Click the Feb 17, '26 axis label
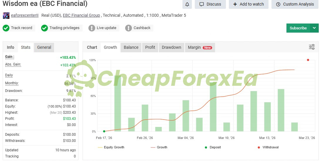Viewport: 322px width, 161px height. (x=104, y=138)
